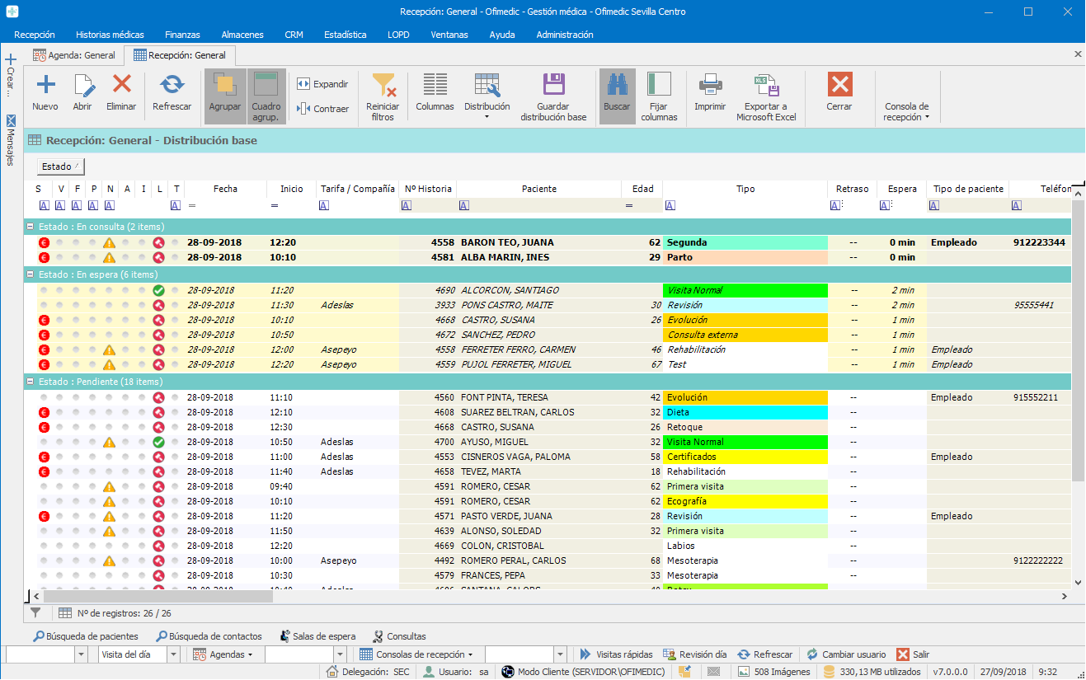The width and height of the screenshot is (1086, 680).
Task: Collapse the 'En consulta' group
Action: point(30,227)
